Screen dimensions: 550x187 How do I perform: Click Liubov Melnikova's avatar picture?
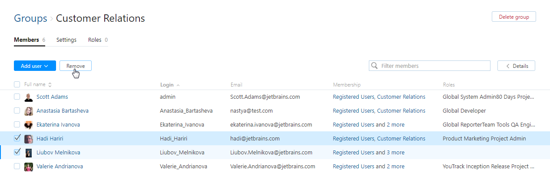29,153
